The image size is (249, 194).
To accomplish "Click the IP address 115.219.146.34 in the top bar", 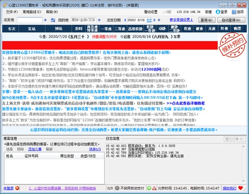I will 188,12.
